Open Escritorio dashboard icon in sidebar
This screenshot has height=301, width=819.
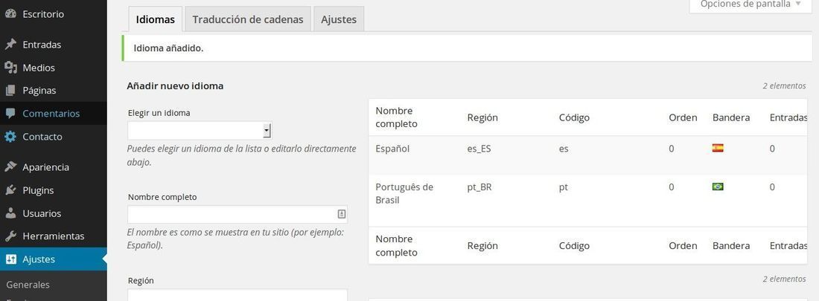tap(10, 14)
